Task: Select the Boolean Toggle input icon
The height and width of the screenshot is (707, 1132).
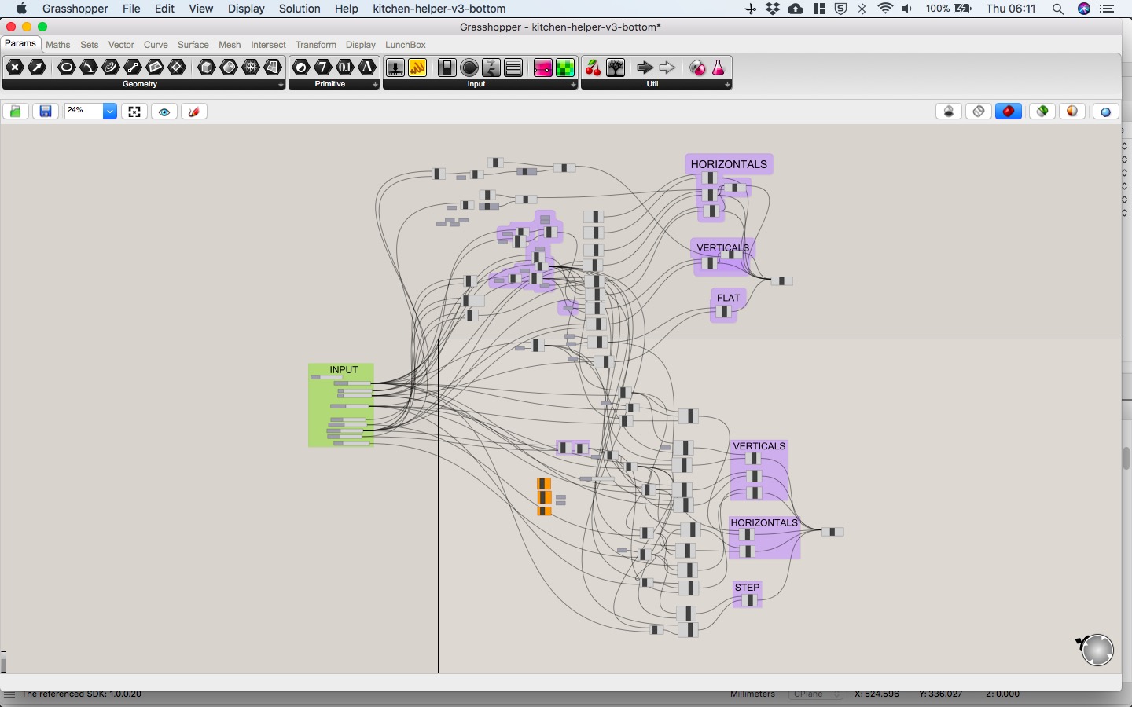Action: coord(447,68)
